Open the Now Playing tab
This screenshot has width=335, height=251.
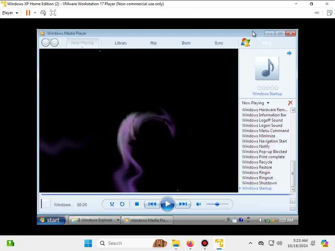click(x=82, y=43)
